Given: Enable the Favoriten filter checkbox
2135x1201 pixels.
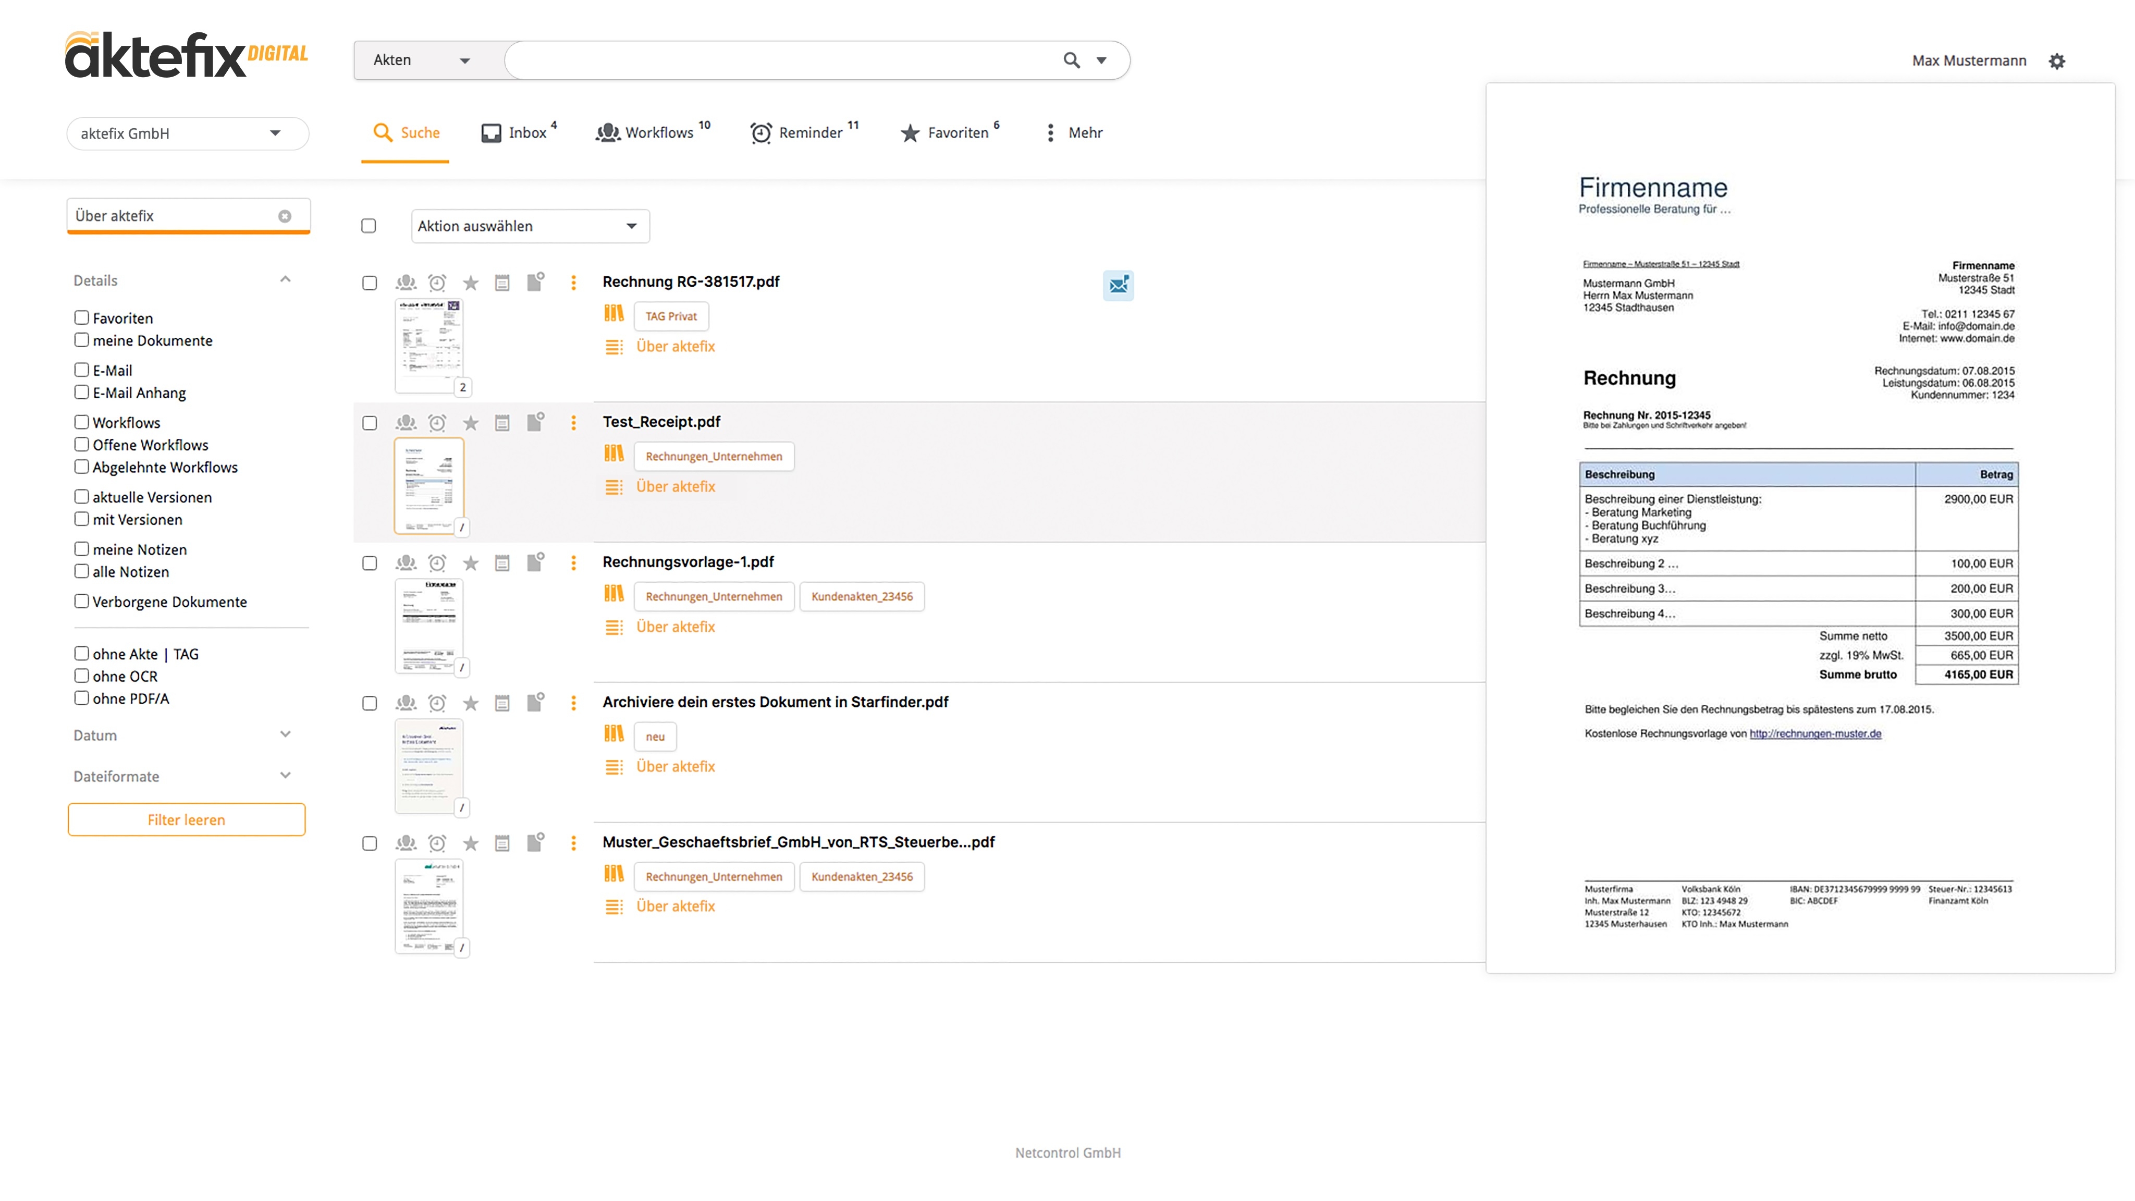Looking at the screenshot, I should pyautogui.click(x=81, y=317).
